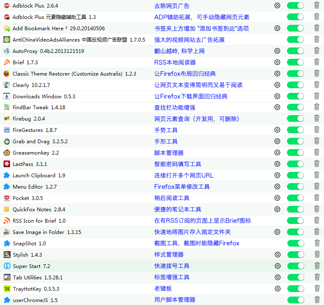Open the 去除网页广告 link

[172, 6]
